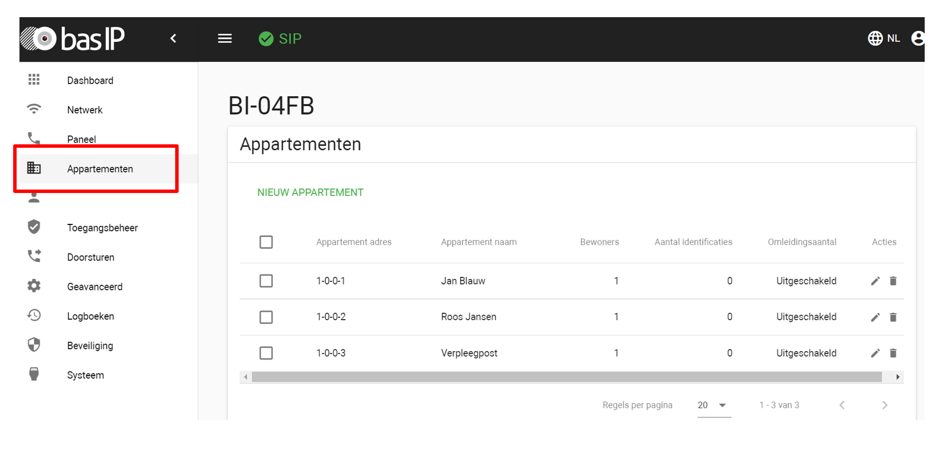
Task: Open the user account icon
Action: coord(918,38)
